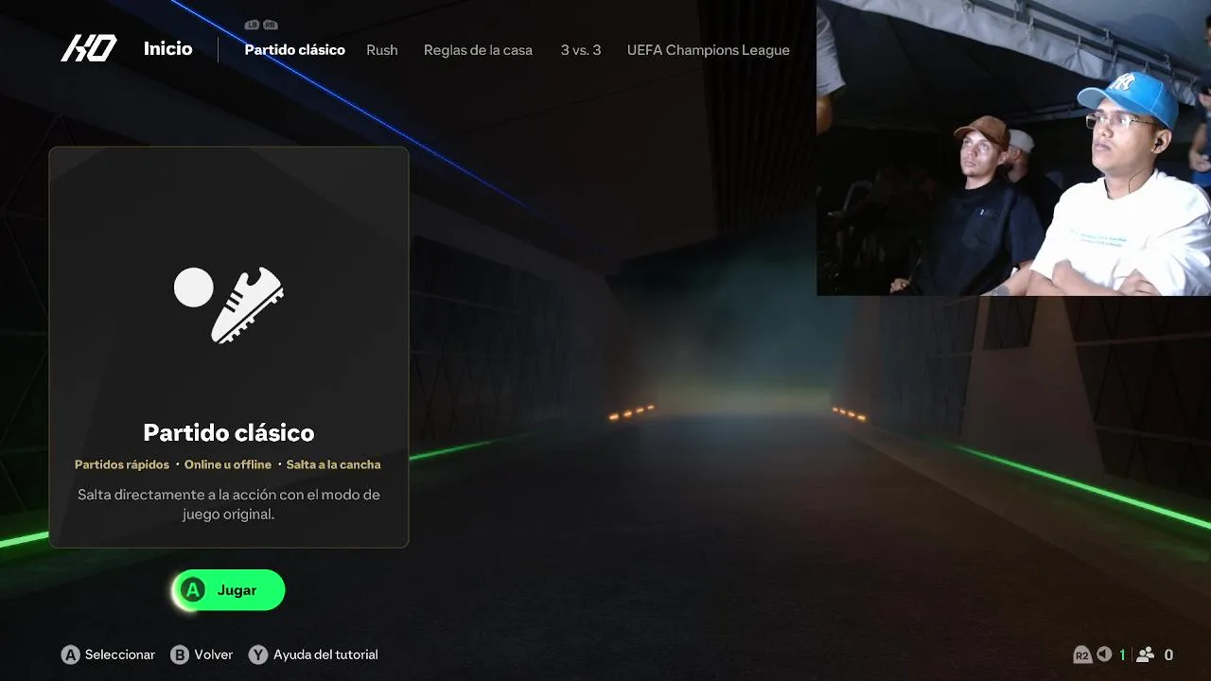Click the KO logo icon
Viewport: 1211px width, 681px height.
[89, 49]
